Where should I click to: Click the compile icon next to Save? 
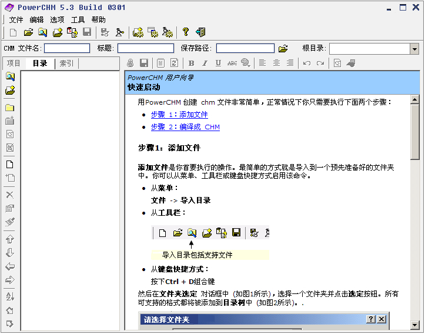[x=105, y=32]
